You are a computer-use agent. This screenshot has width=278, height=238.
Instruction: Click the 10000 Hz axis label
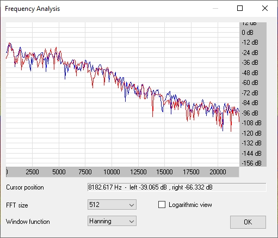click(x=112, y=172)
